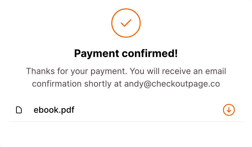Click the word "receive" in the message
The image size is (252, 147).
click(x=178, y=71)
